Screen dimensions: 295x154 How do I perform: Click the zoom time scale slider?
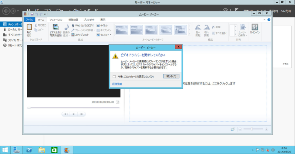coord(251,129)
